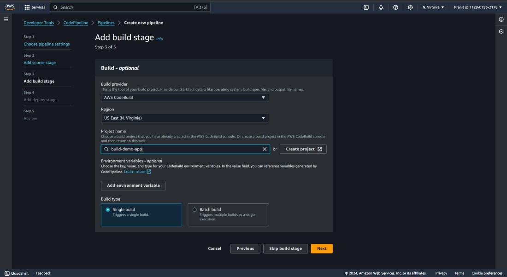Screen dimensions: 507x277
Task: Click the Create project button
Action: coord(303,149)
